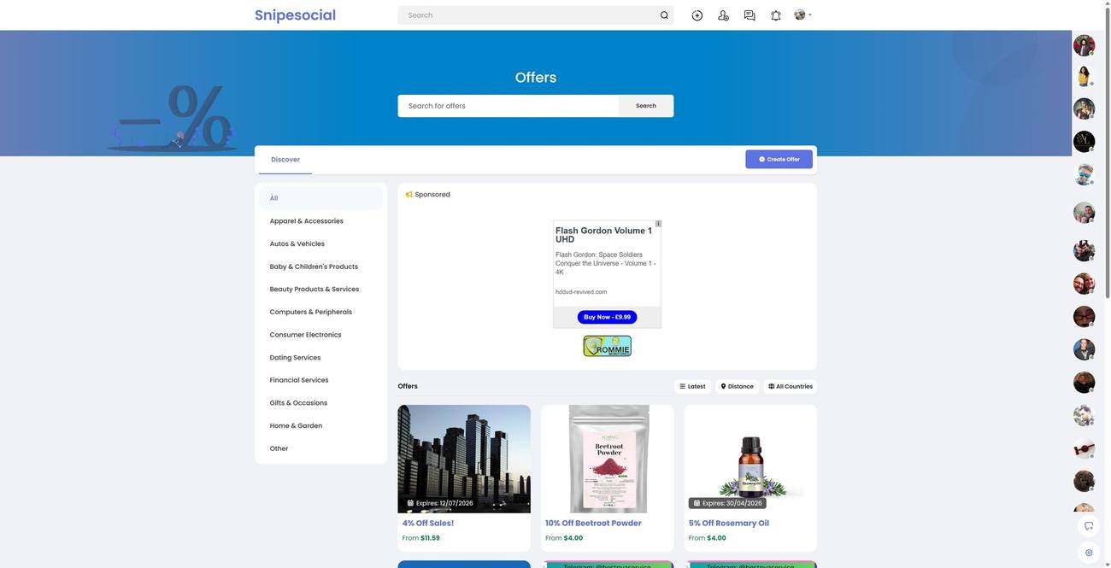Click the round icon below the chat bubble

tap(1089, 553)
